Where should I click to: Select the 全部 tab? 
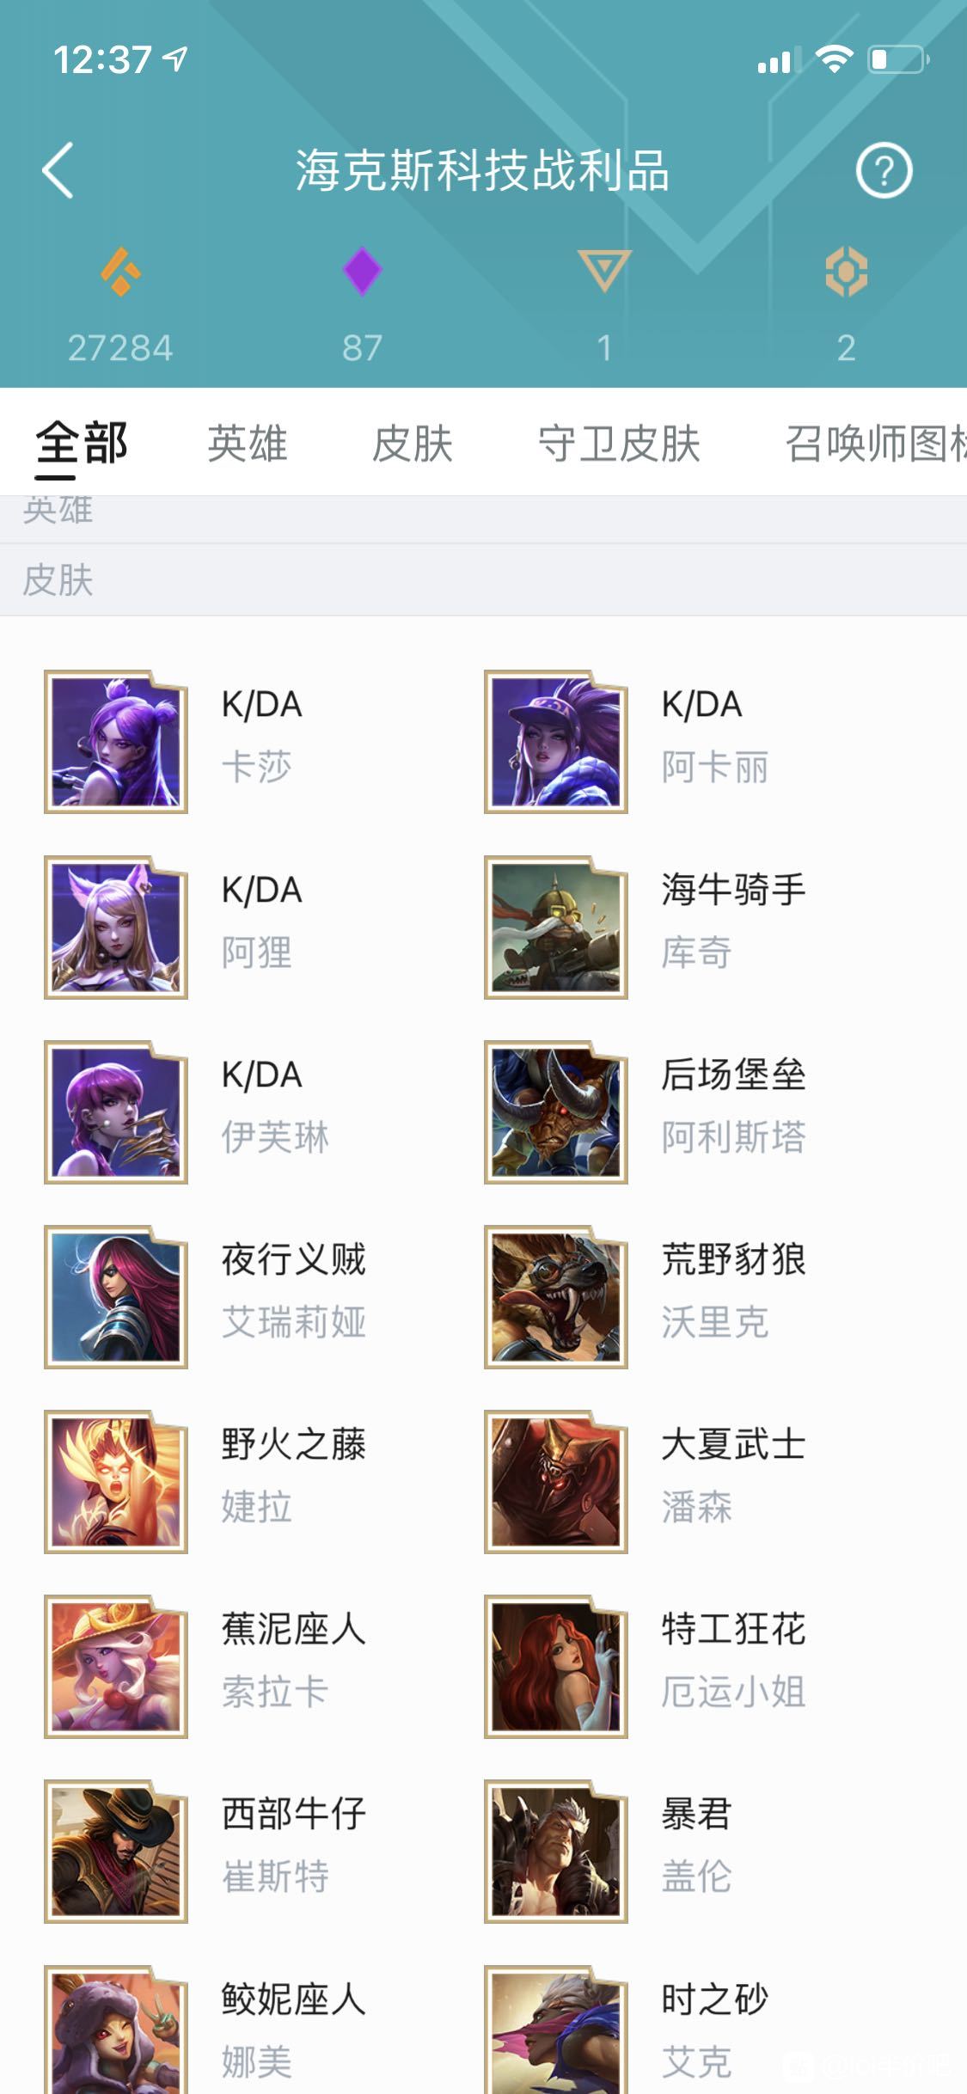click(x=82, y=444)
